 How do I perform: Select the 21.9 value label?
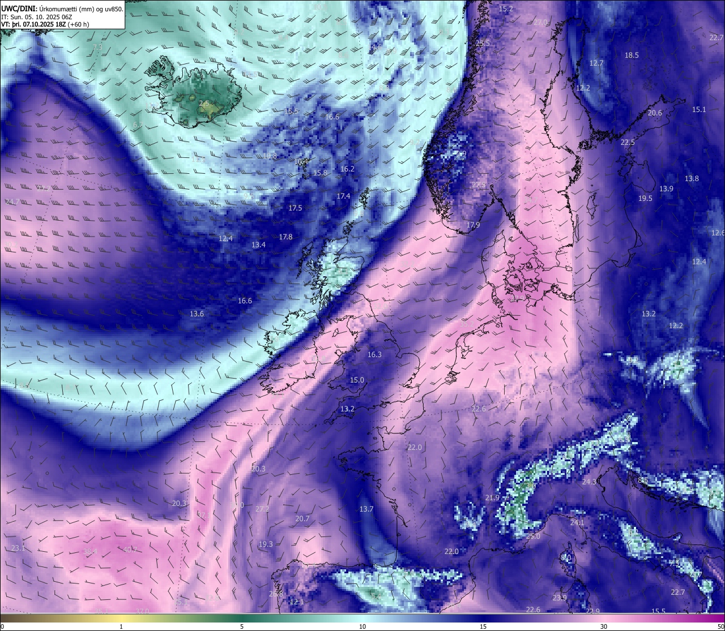492,498
